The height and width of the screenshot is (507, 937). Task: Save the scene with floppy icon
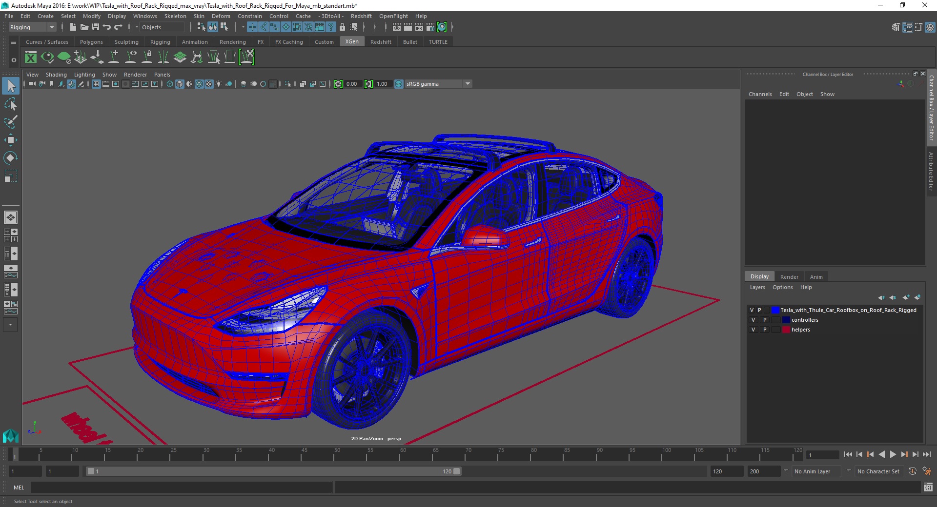point(96,27)
